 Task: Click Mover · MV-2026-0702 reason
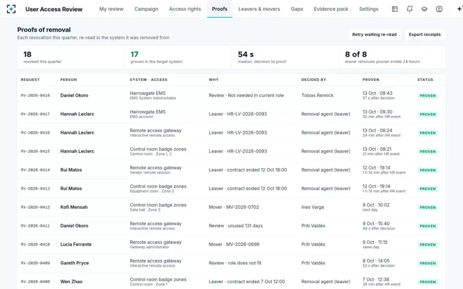click(x=234, y=207)
